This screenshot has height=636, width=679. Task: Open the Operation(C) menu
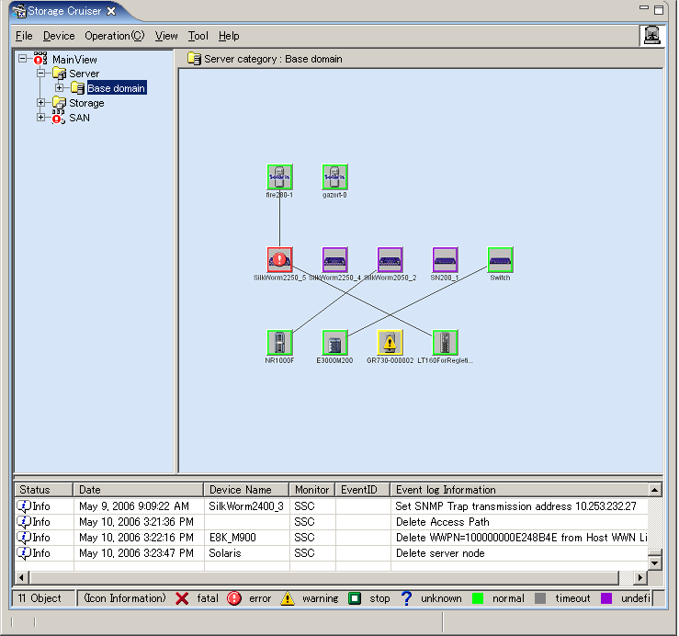pos(114,36)
